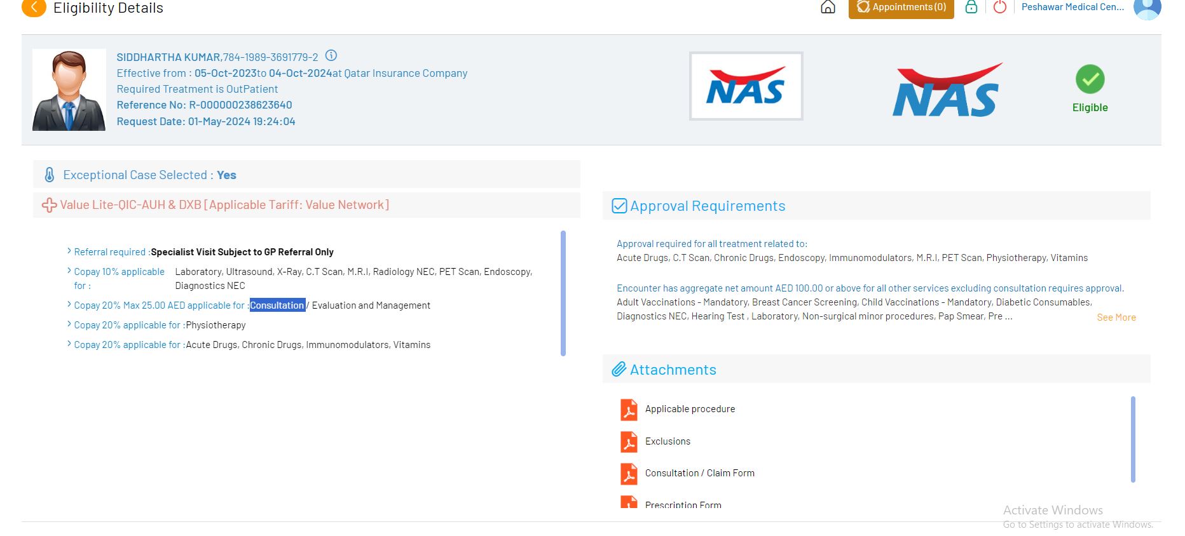The height and width of the screenshot is (536, 1185).
Task: Open the user profile avatar
Action: coord(1147,8)
